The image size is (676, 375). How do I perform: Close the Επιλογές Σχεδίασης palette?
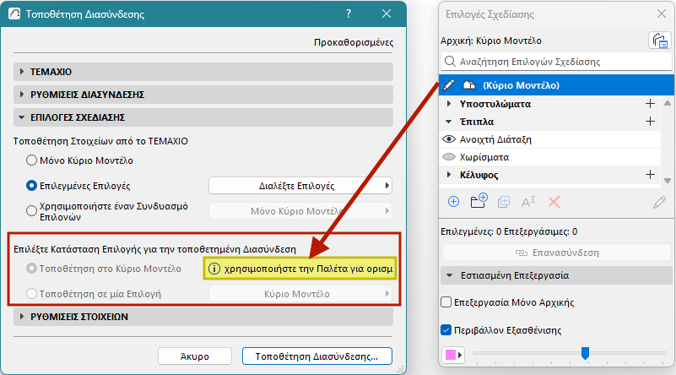tap(662, 14)
